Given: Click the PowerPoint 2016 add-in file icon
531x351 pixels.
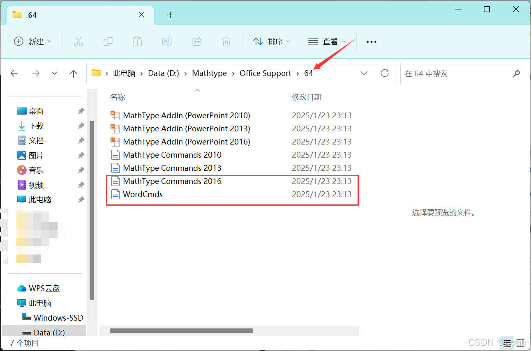Looking at the screenshot, I should 115,142.
